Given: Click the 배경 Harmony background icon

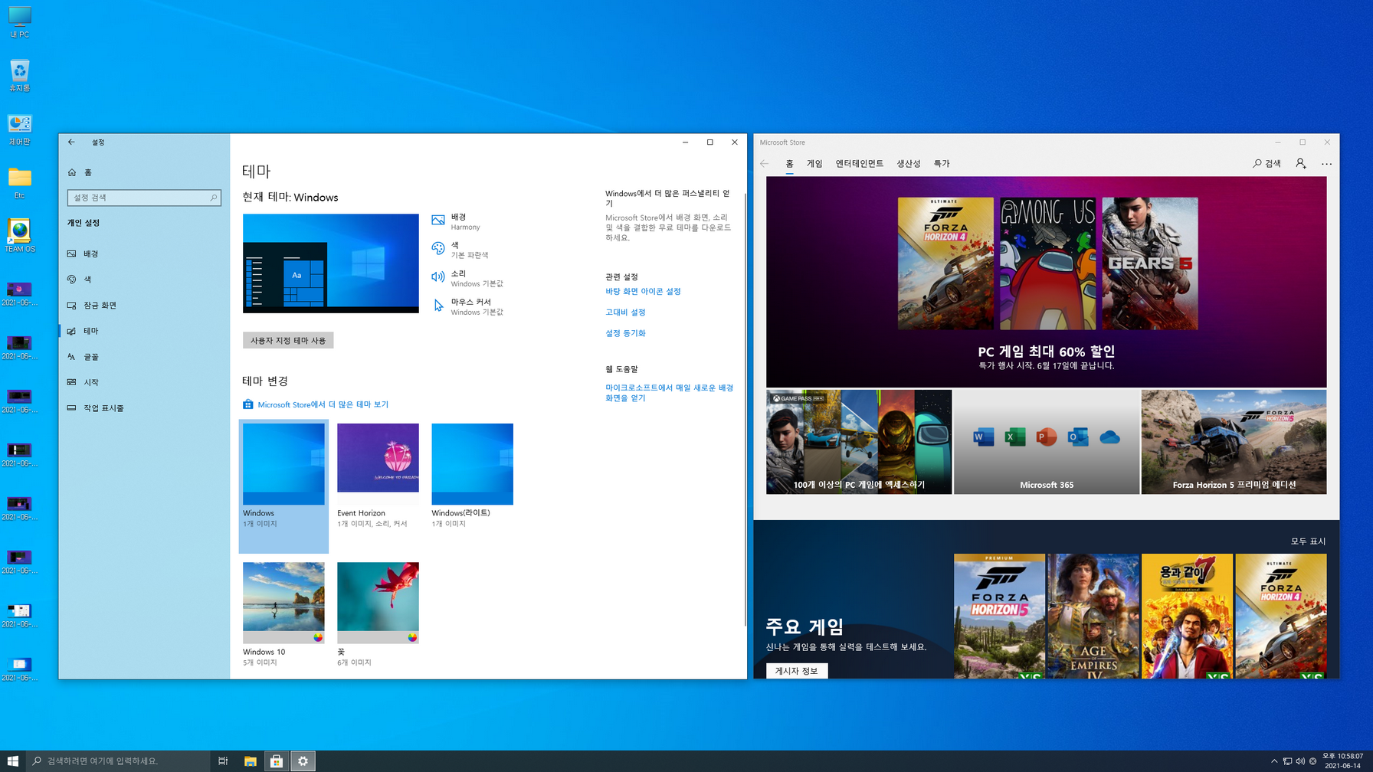Looking at the screenshot, I should tap(438, 221).
